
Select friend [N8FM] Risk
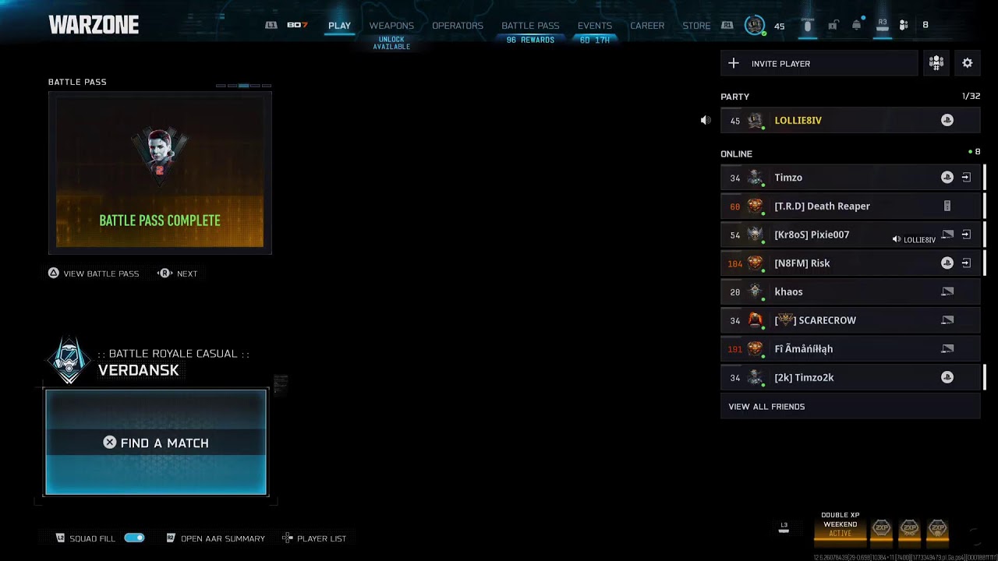[850, 263]
